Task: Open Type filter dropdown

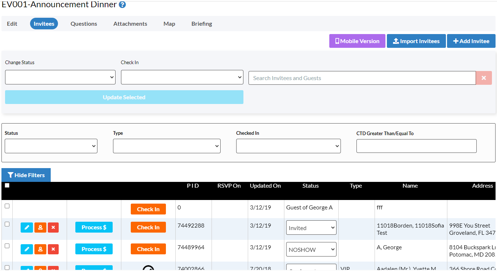Action: (x=167, y=146)
